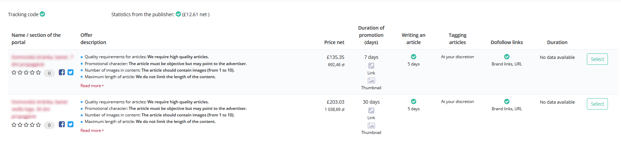621x145 pixels.
Task: Click the Thumbnail image icon under 7 days
Action: click(371, 81)
